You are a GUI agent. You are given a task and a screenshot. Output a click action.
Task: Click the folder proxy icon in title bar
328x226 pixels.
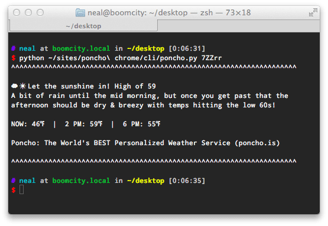tap(80, 13)
